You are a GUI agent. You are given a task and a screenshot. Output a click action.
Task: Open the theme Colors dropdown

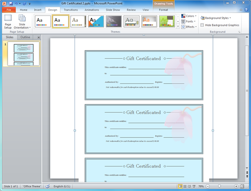coord(189,16)
